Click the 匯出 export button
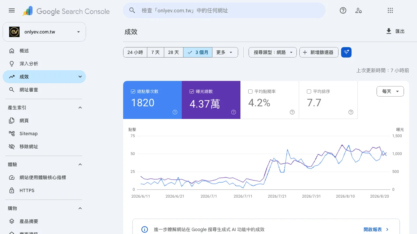Image resolution: width=417 pixels, height=234 pixels. click(395, 31)
